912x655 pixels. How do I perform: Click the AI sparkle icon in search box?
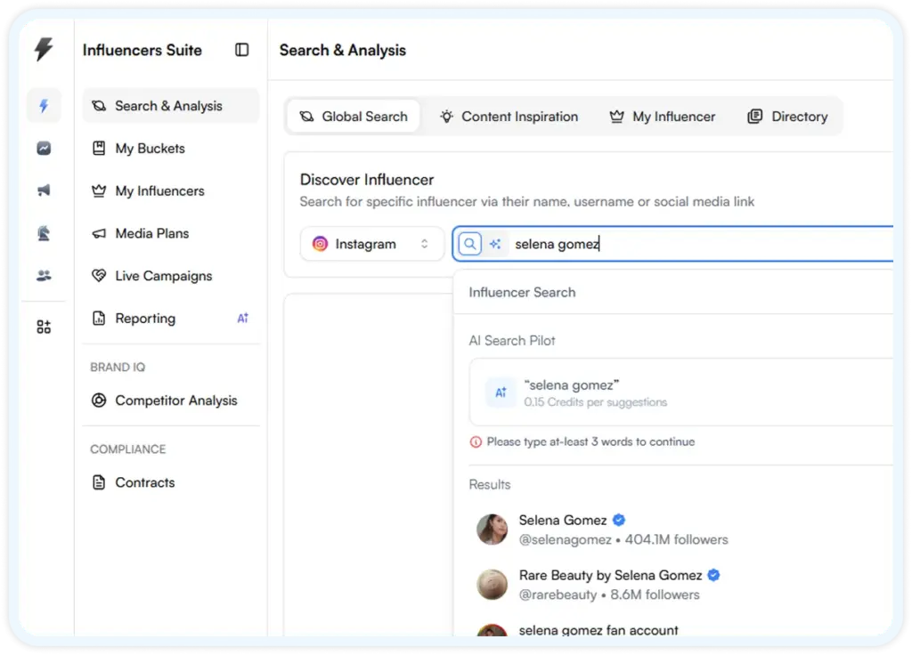click(495, 244)
